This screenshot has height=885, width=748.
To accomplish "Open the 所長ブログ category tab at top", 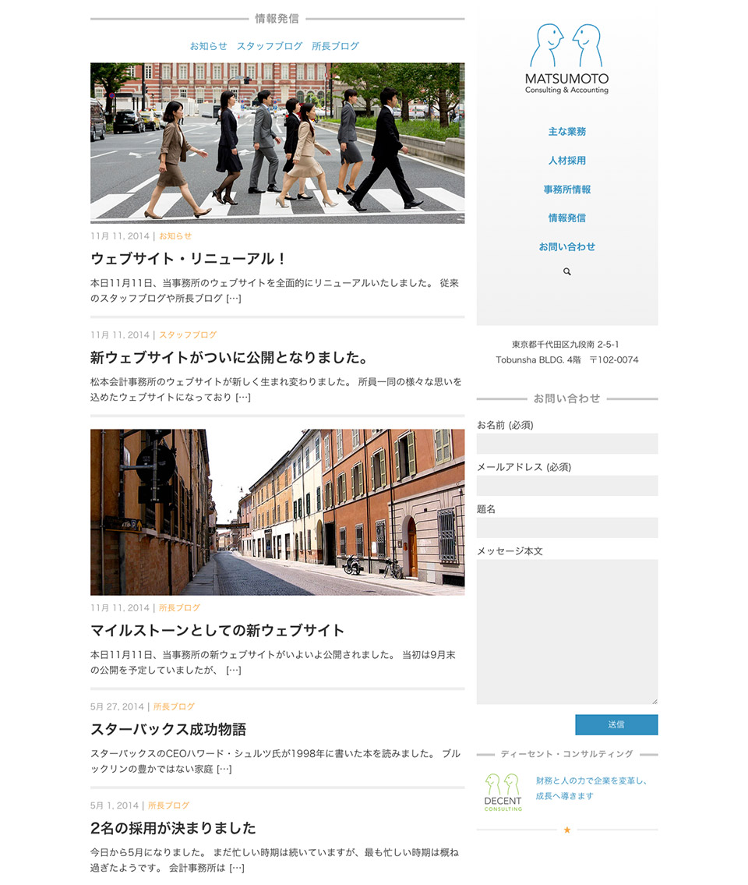I will tap(335, 46).
